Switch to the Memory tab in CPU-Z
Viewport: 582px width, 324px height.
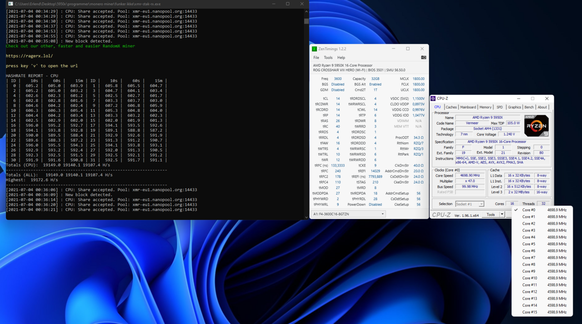tap(485, 107)
